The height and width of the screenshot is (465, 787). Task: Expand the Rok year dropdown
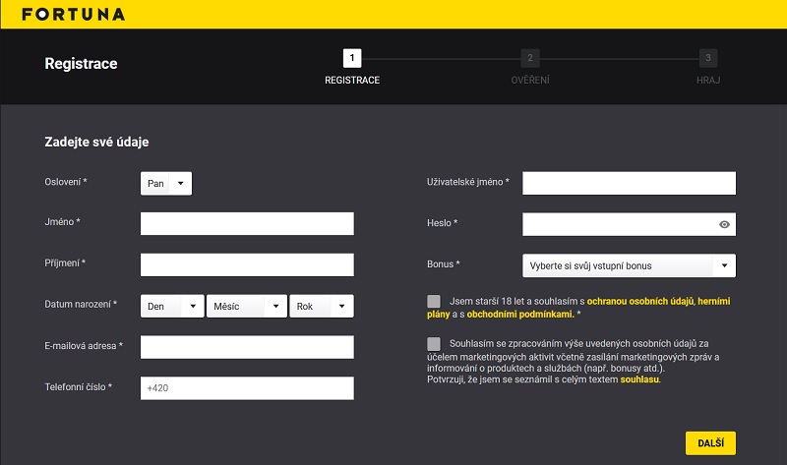(x=322, y=307)
